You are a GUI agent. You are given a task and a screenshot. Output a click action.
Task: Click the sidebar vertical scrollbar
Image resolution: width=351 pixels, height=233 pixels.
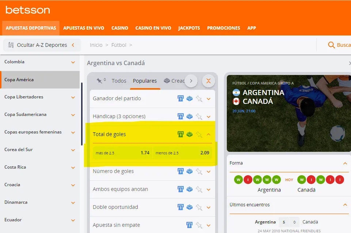point(82,113)
